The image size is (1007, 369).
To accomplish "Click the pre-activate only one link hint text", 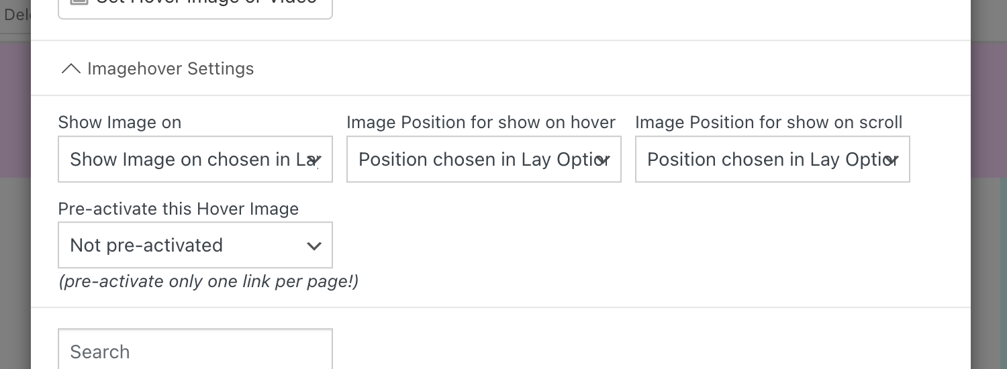I will pyautogui.click(x=208, y=281).
